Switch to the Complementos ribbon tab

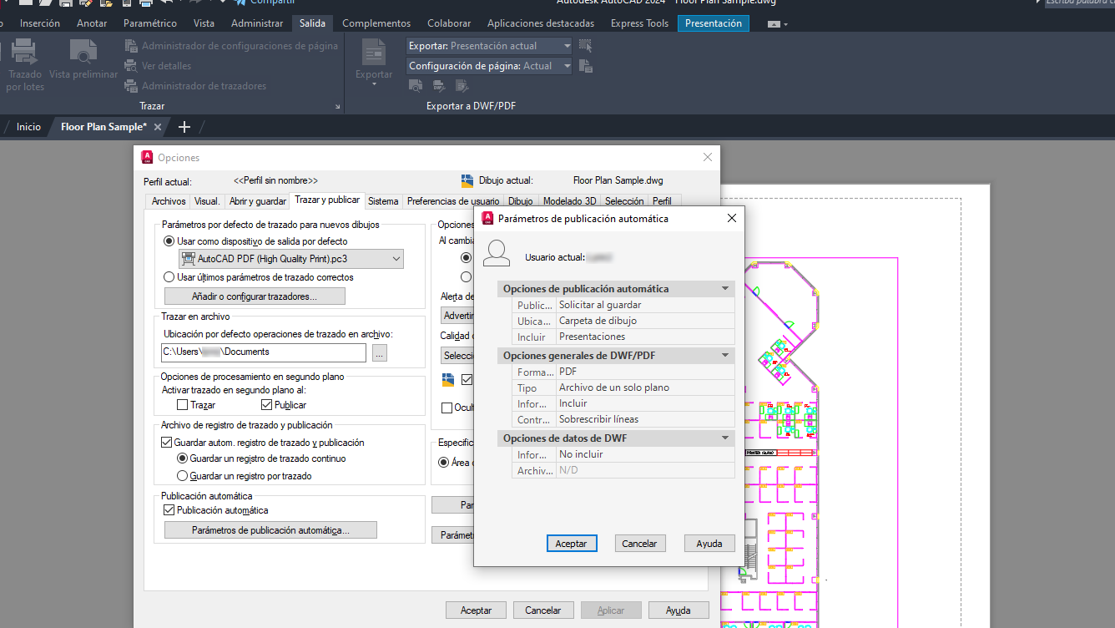[x=376, y=23]
